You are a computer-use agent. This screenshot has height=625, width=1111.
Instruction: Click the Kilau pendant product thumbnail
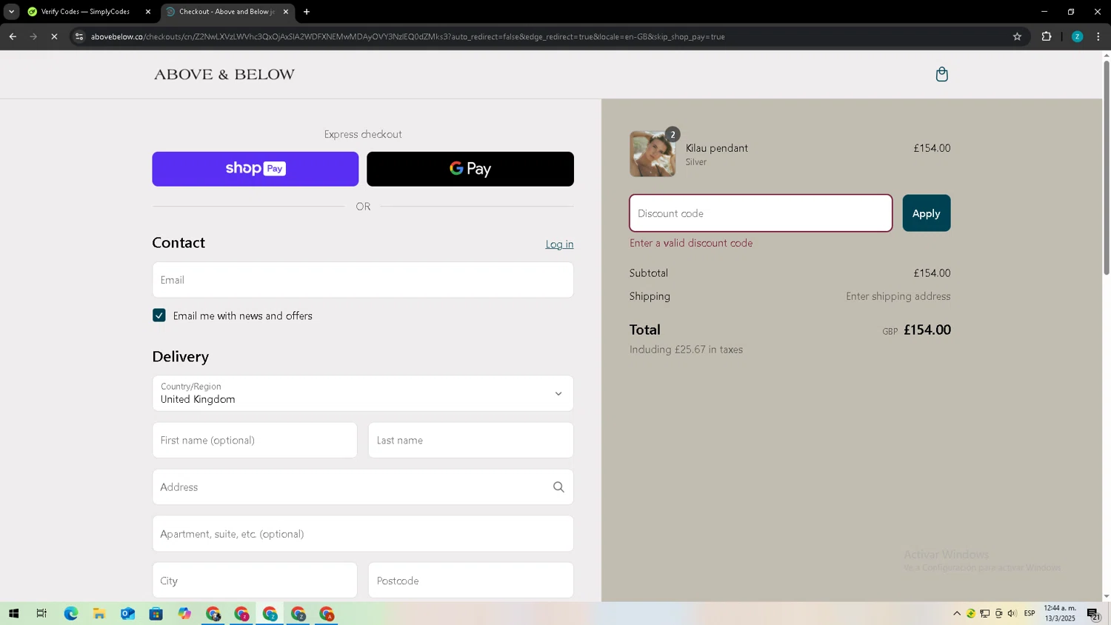tap(653, 154)
